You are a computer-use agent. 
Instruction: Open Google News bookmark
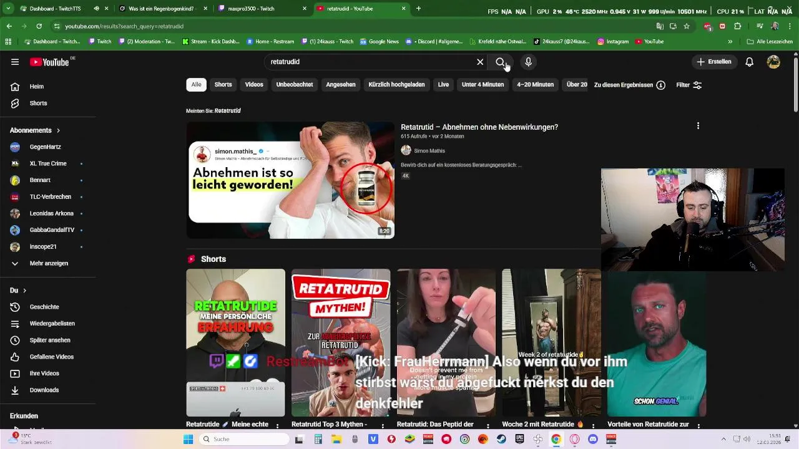[380, 42]
